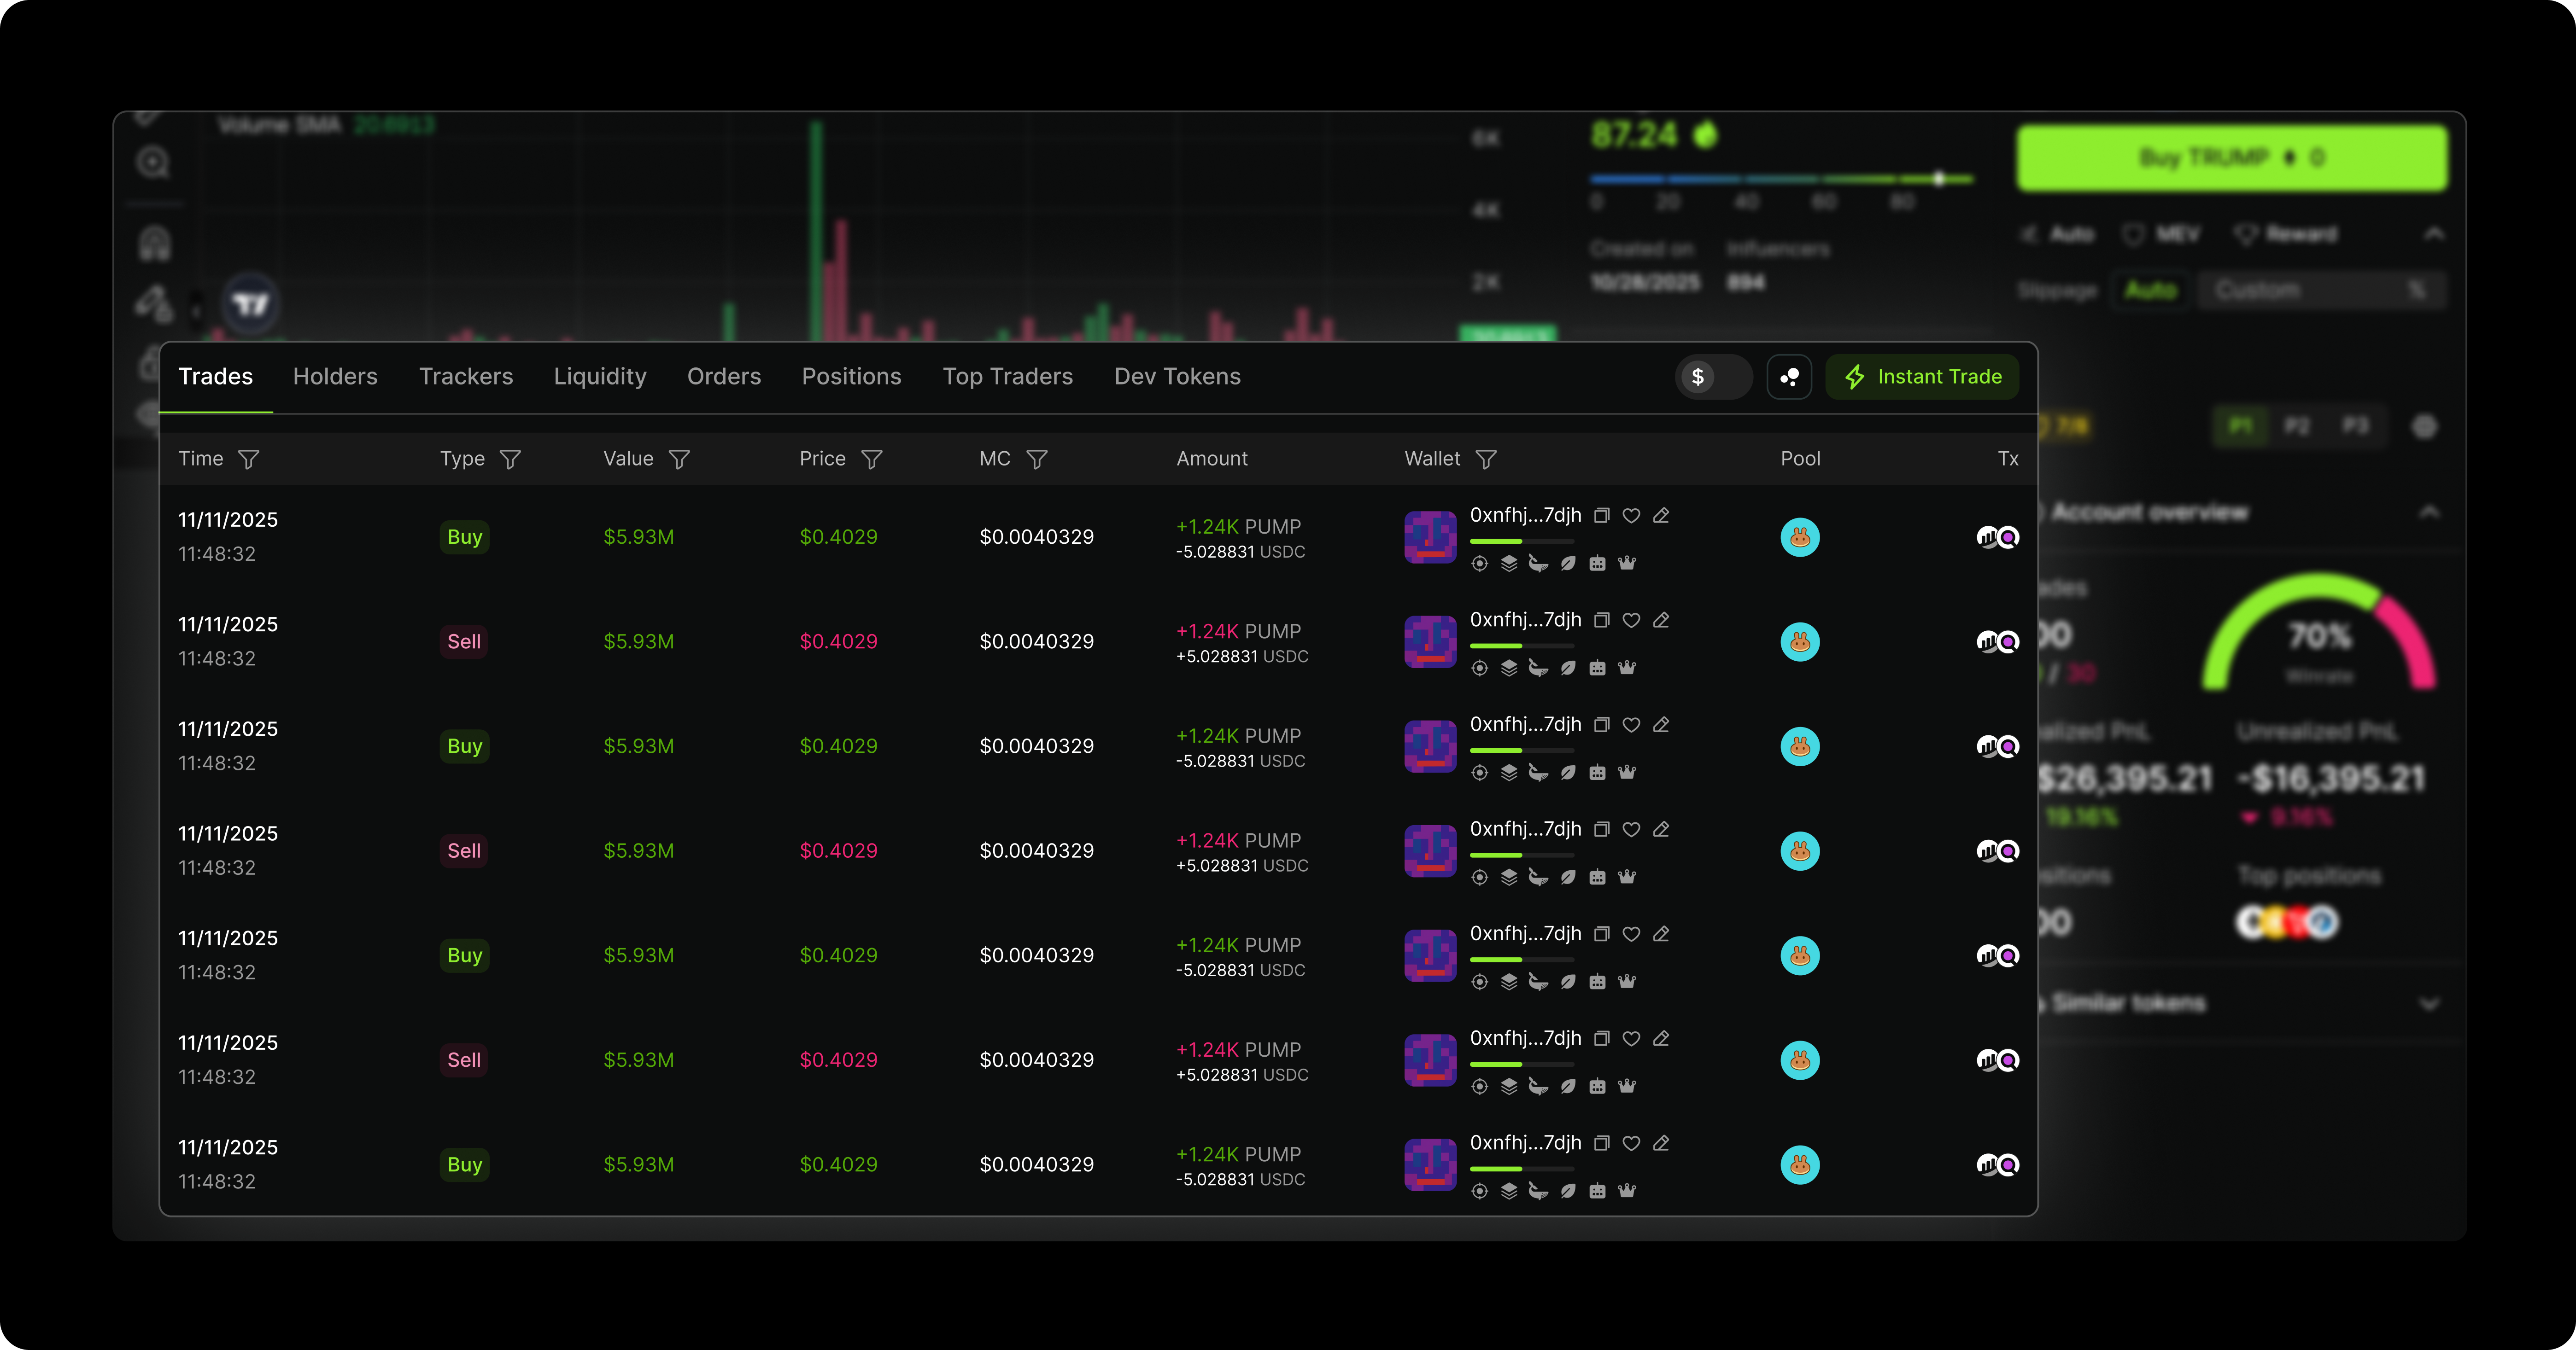This screenshot has width=2576, height=1350.
Task: Click the Instant Trade button
Action: tap(1921, 377)
